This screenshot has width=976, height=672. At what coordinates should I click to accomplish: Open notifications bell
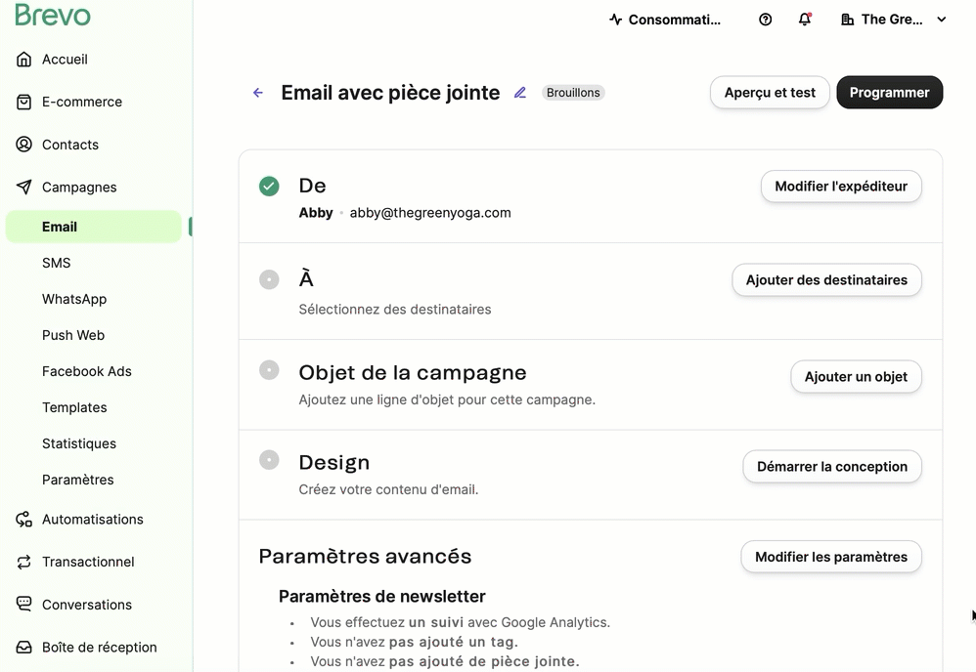tap(805, 20)
